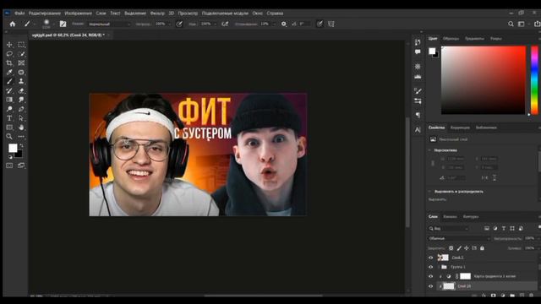This screenshot has height=304, width=541.
Task: Collapse the Выровнять и распределить section
Action: [429, 192]
